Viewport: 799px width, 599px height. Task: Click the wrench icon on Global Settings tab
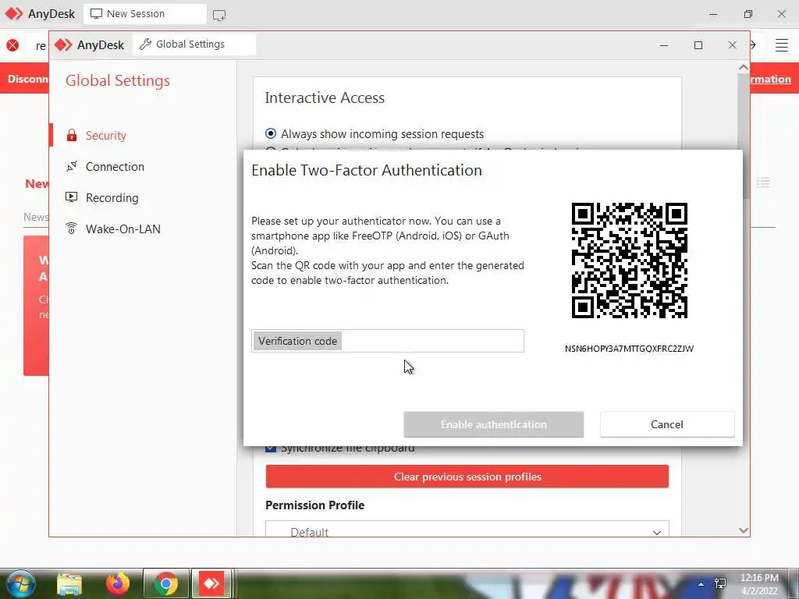(145, 44)
